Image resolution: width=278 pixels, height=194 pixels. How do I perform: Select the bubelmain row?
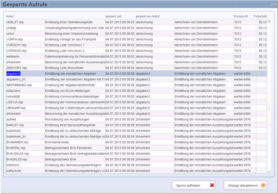136,131
